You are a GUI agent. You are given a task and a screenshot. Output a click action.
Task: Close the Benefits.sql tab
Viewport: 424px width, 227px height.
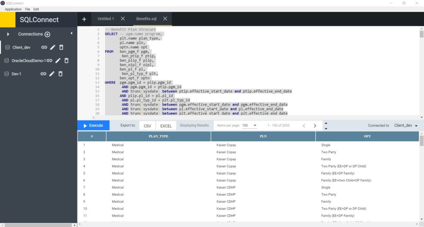coord(165,19)
